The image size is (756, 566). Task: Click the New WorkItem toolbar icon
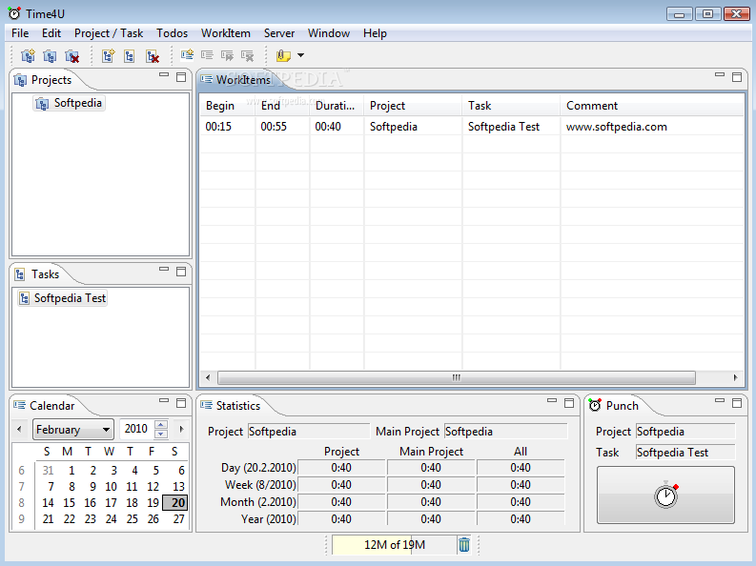(187, 55)
